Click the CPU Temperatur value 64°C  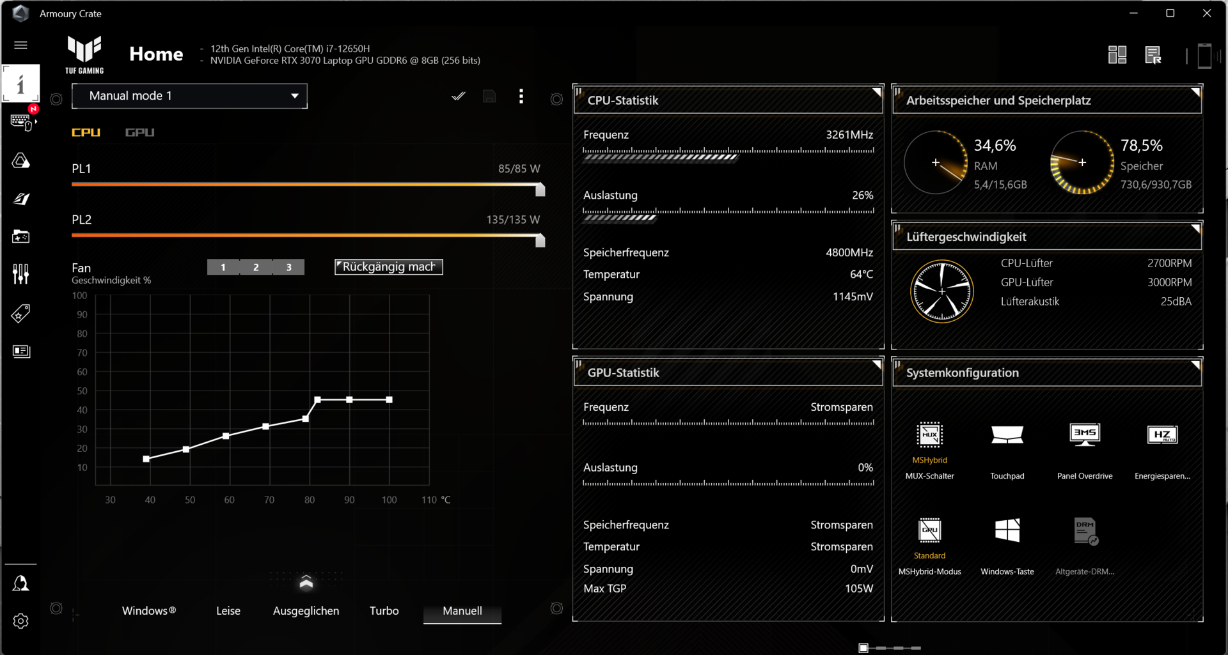pos(862,274)
